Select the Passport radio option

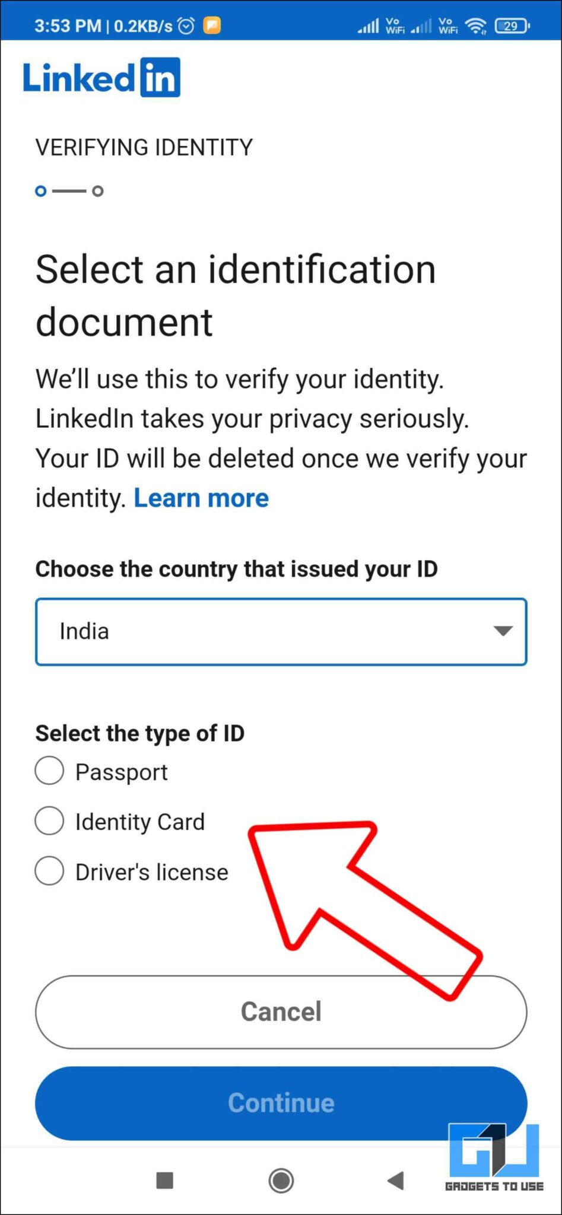49,771
